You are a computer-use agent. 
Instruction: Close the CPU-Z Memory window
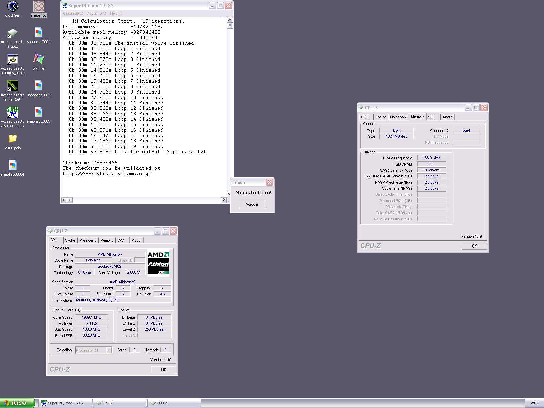pos(484,108)
